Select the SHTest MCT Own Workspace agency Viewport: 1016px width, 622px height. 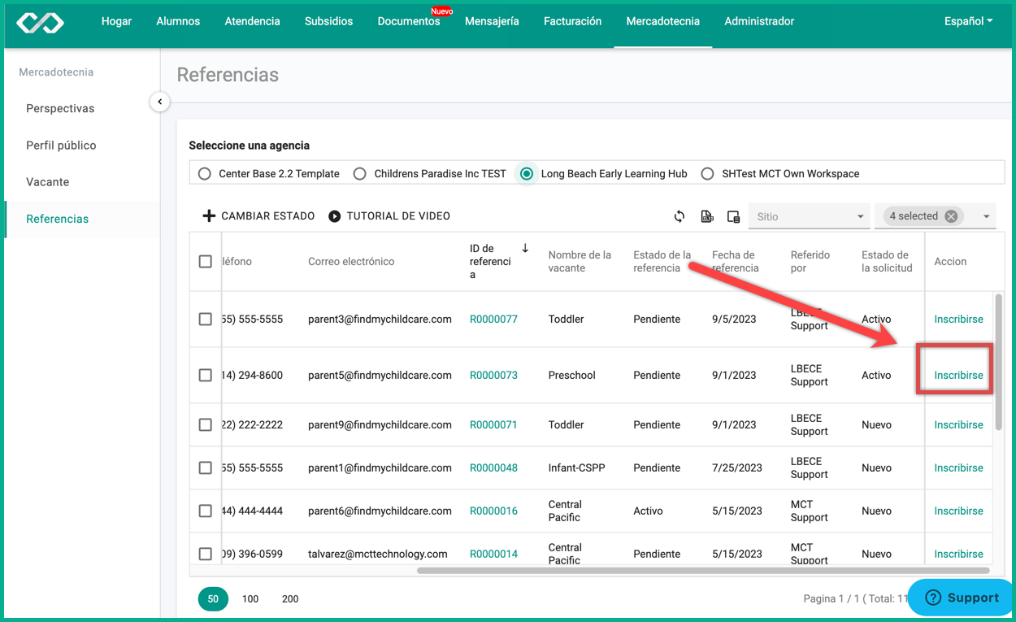[708, 174]
